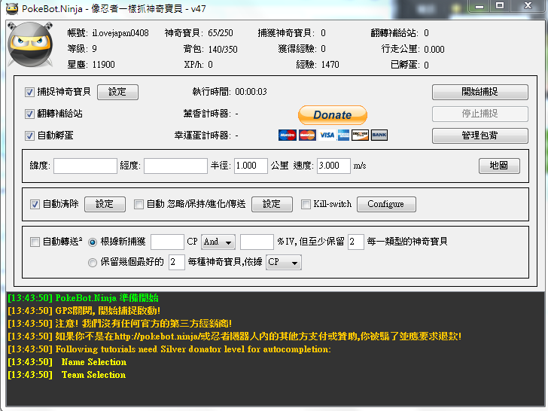Click 停止捕捉 stop button
Screen dimensions: 548x411
tap(479, 114)
